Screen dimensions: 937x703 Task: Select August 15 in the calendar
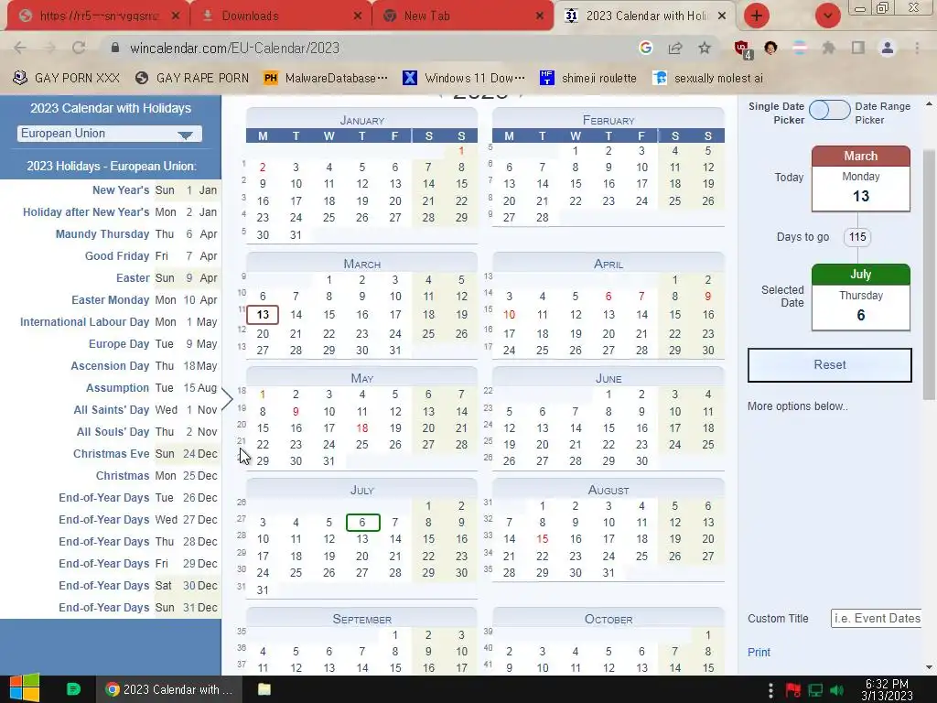pos(542,538)
